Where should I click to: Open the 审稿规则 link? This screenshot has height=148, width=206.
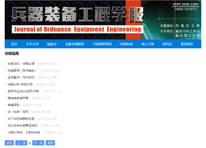click(x=13, y=105)
